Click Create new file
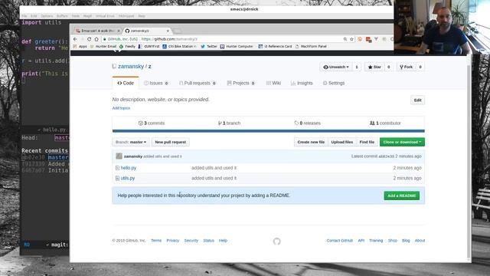490x276 pixels. tap(311, 142)
